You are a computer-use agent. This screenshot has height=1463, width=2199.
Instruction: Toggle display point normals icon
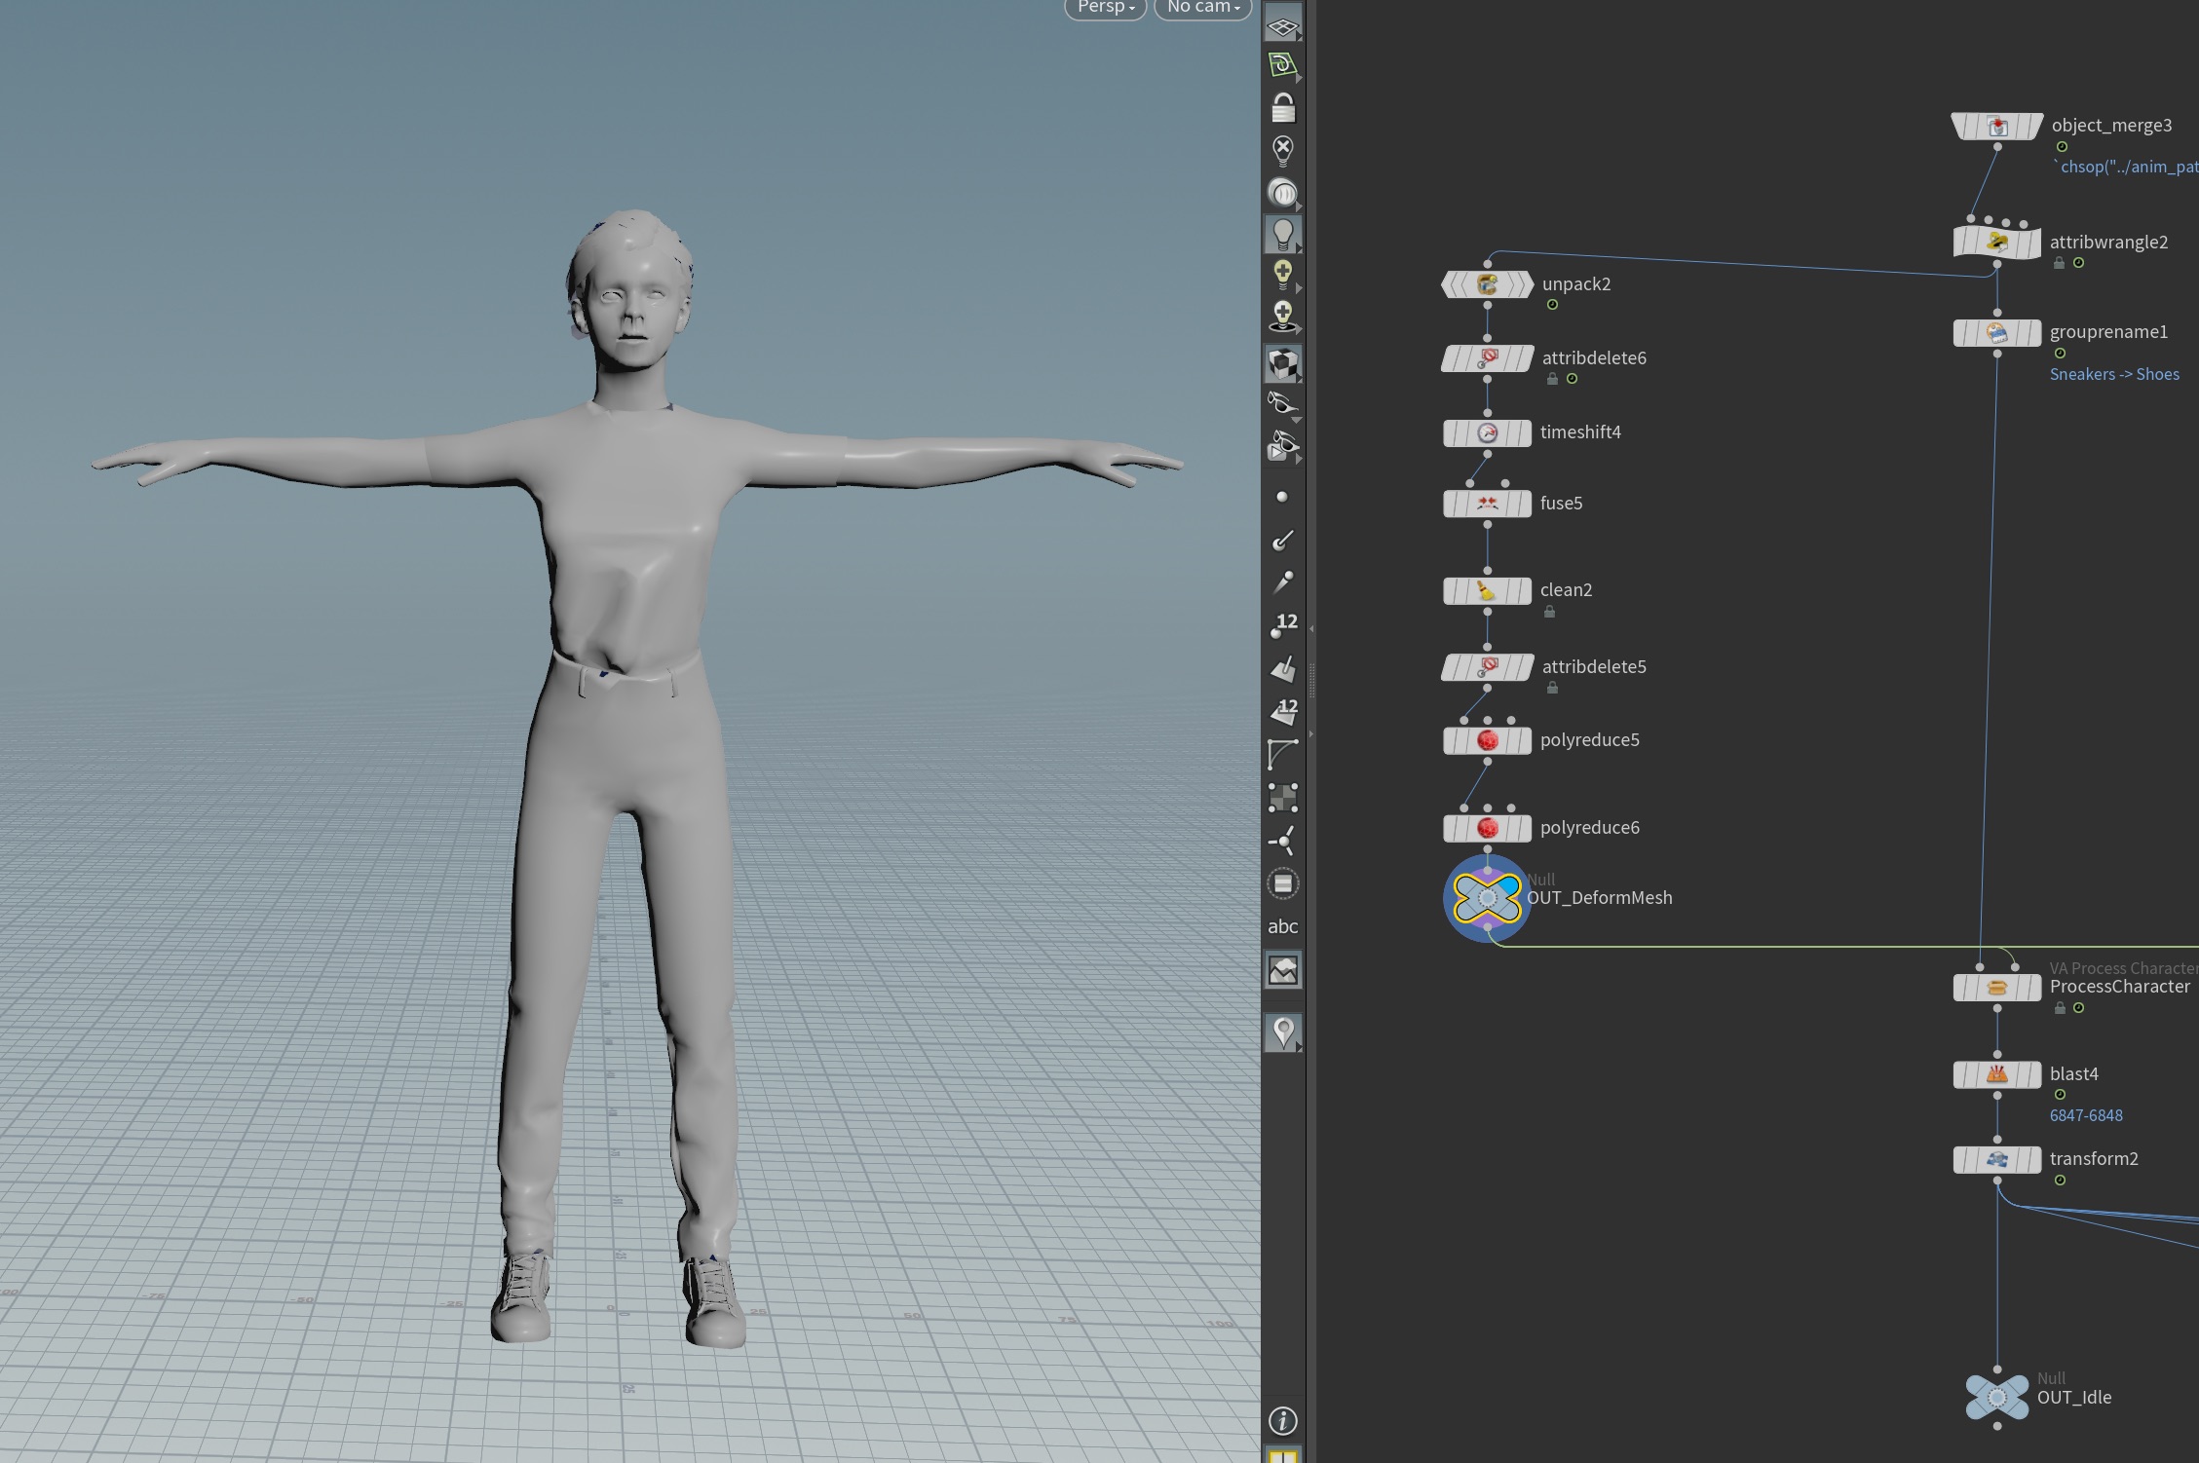tap(1283, 540)
